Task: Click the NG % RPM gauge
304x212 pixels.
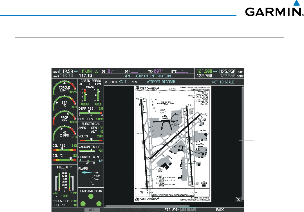Action: (x=64, y=133)
